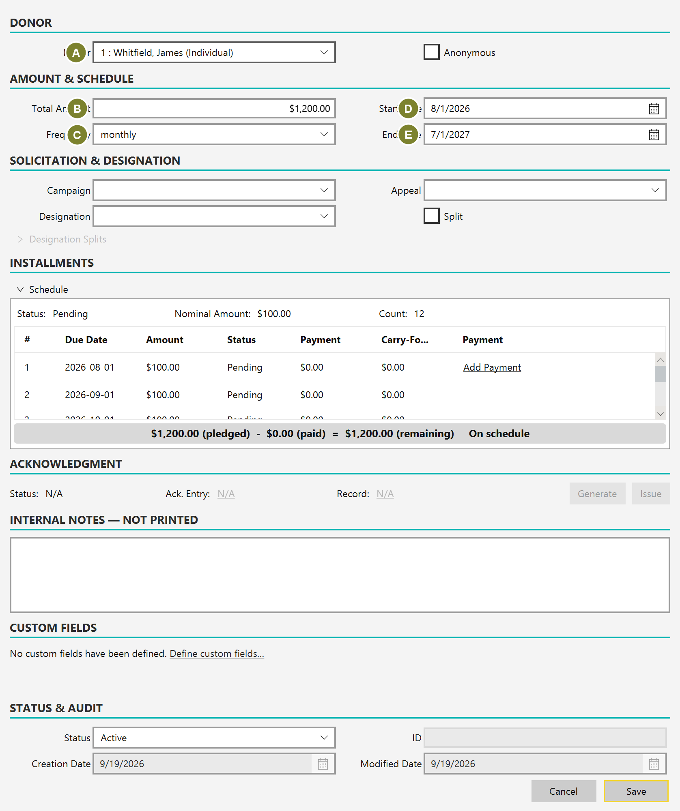The height and width of the screenshot is (811, 680).
Task: Open the Designation dropdown
Action: point(214,216)
